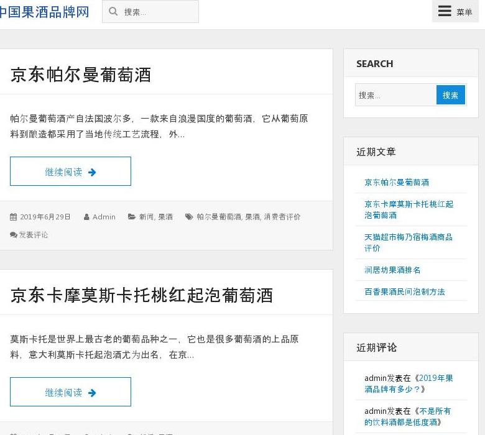Image resolution: width=485 pixels, height=435 pixels.
Task: Click the 发表评论 link
Action: (34, 235)
